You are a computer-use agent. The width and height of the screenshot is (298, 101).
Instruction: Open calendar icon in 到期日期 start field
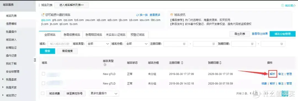(252, 44)
